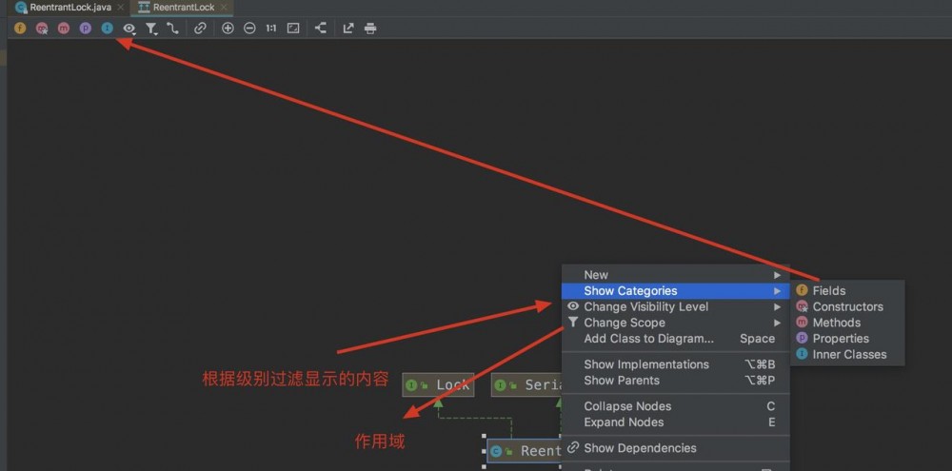Click the apply layout icon
The height and width of the screenshot is (471, 952).
click(x=321, y=28)
